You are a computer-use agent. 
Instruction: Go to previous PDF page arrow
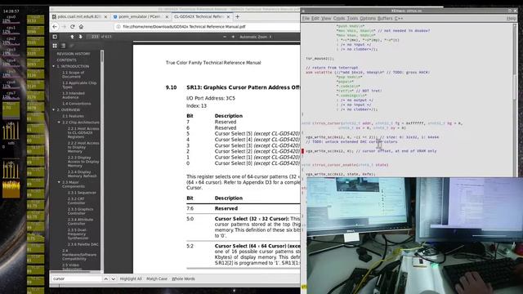pyautogui.click(x=72, y=37)
